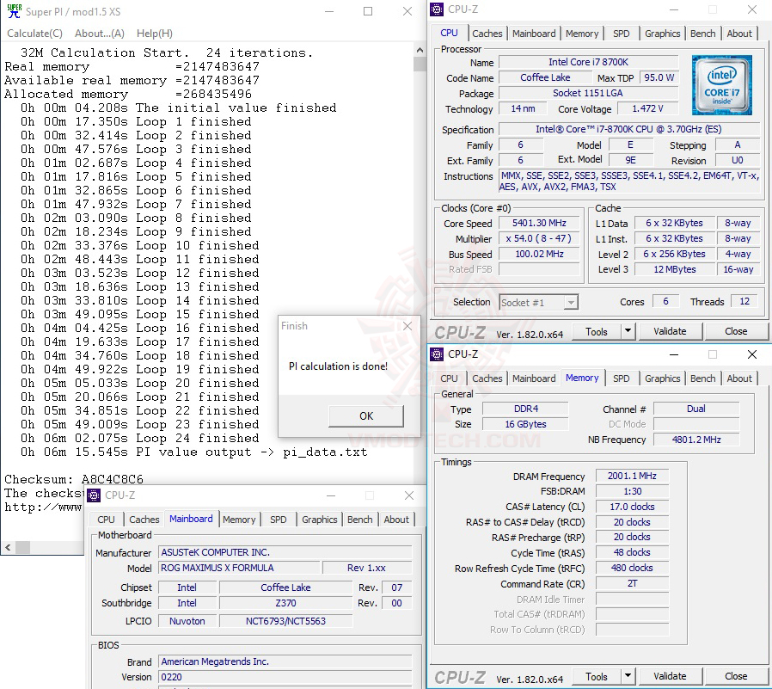
Task: Click the Super PI icon in the title bar
Action: coord(12,11)
